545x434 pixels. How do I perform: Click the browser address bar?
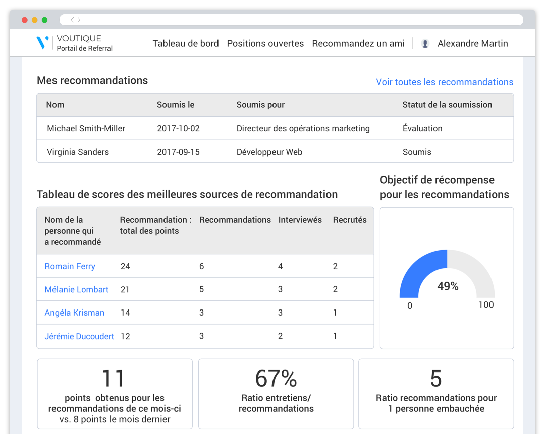click(x=291, y=20)
